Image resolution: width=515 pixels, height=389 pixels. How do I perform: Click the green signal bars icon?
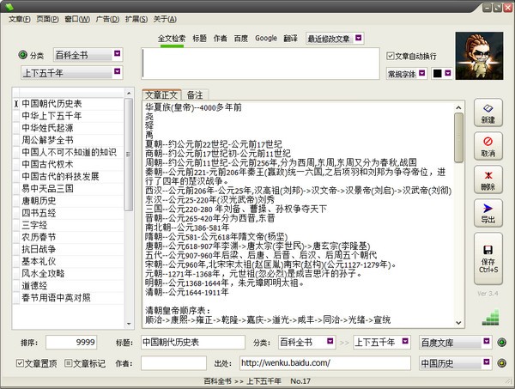[491, 318]
